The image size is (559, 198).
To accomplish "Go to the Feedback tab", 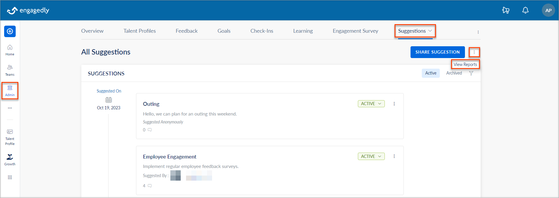I will coord(187,31).
